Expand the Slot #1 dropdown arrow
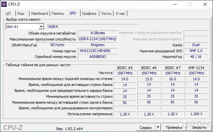 point(41,26)
